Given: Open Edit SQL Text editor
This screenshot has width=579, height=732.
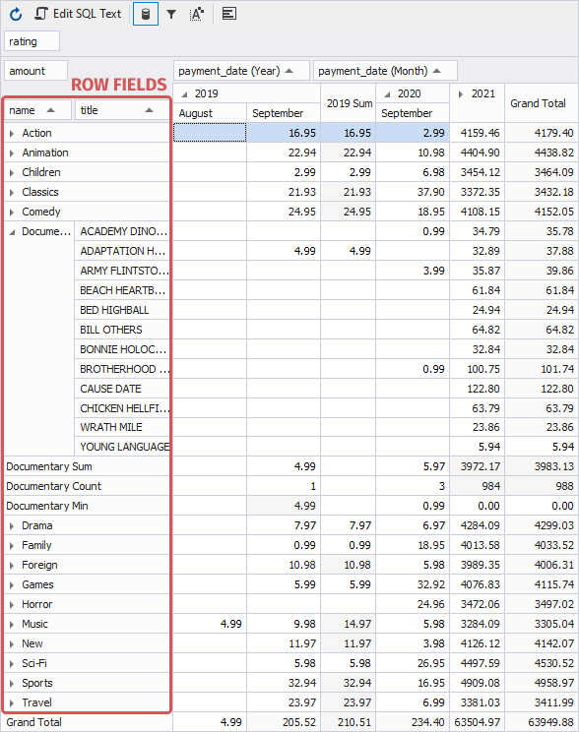Looking at the screenshot, I should tap(78, 14).
